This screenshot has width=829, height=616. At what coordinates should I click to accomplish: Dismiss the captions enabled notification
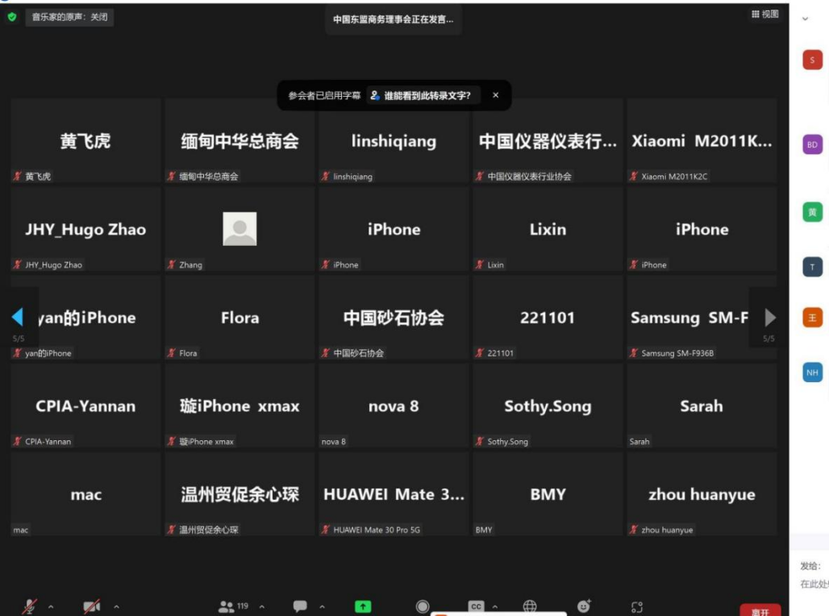495,95
